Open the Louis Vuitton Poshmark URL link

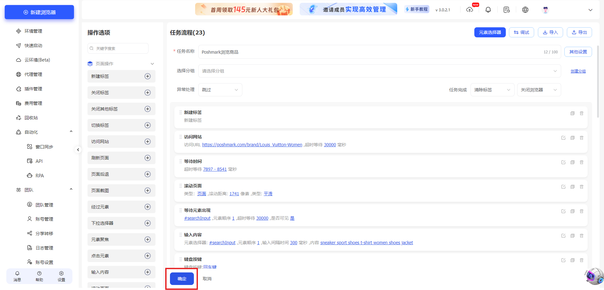pos(252,145)
